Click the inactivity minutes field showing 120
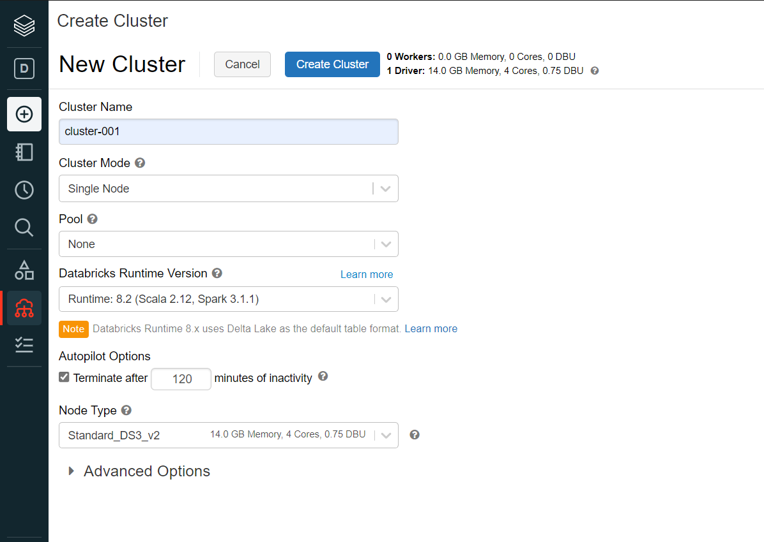 (x=181, y=379)
